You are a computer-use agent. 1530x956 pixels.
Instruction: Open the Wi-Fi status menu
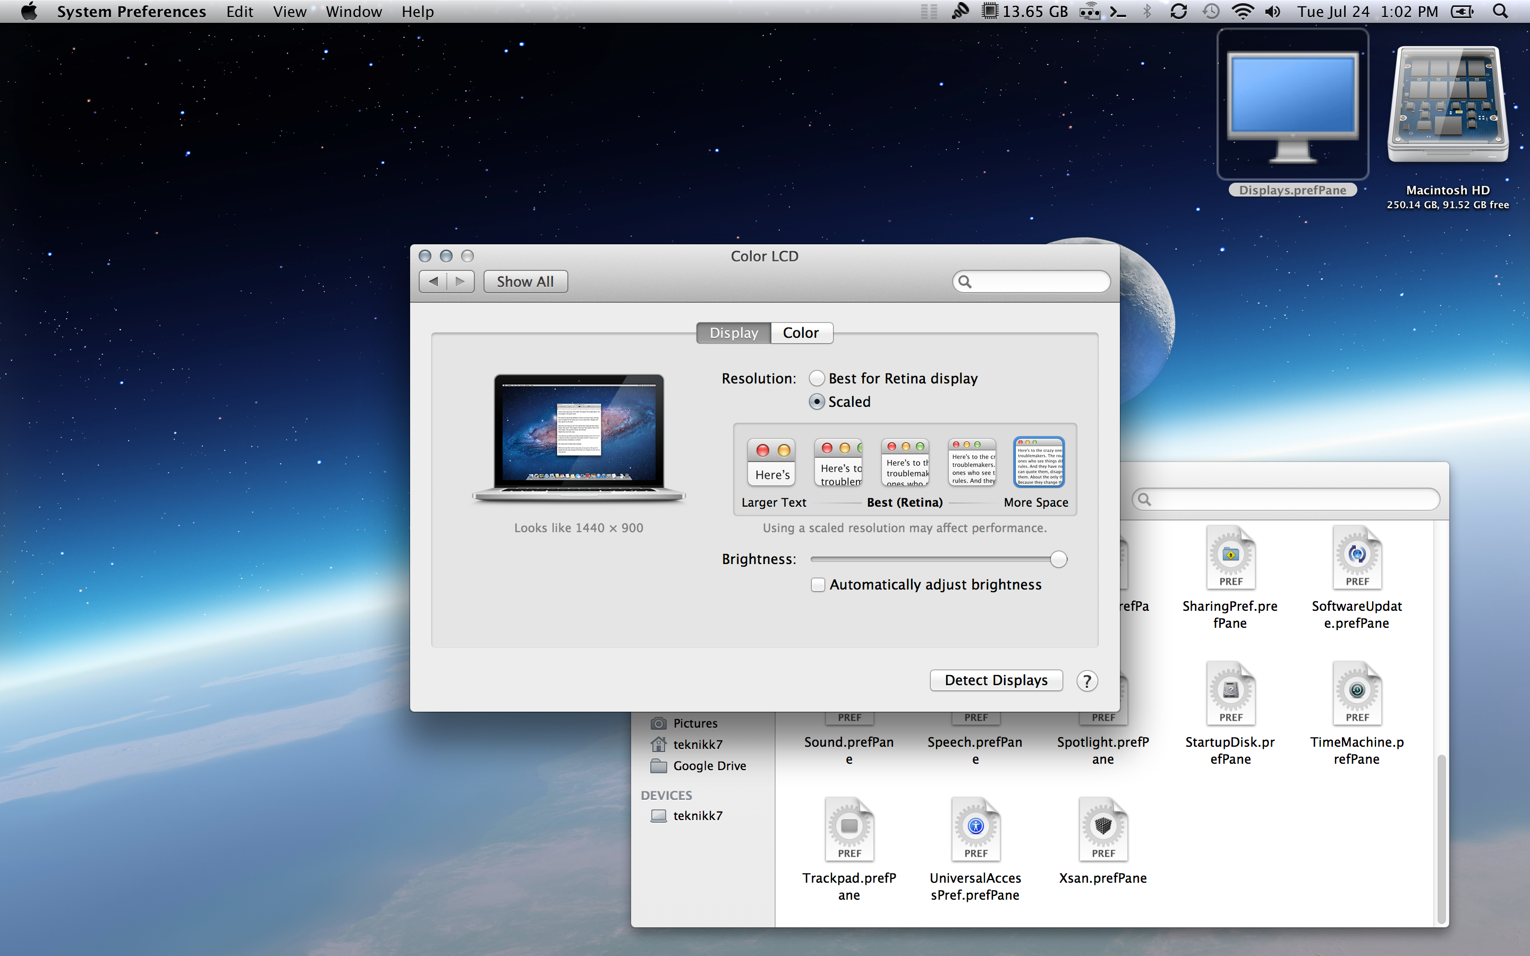pos(1243,11)
